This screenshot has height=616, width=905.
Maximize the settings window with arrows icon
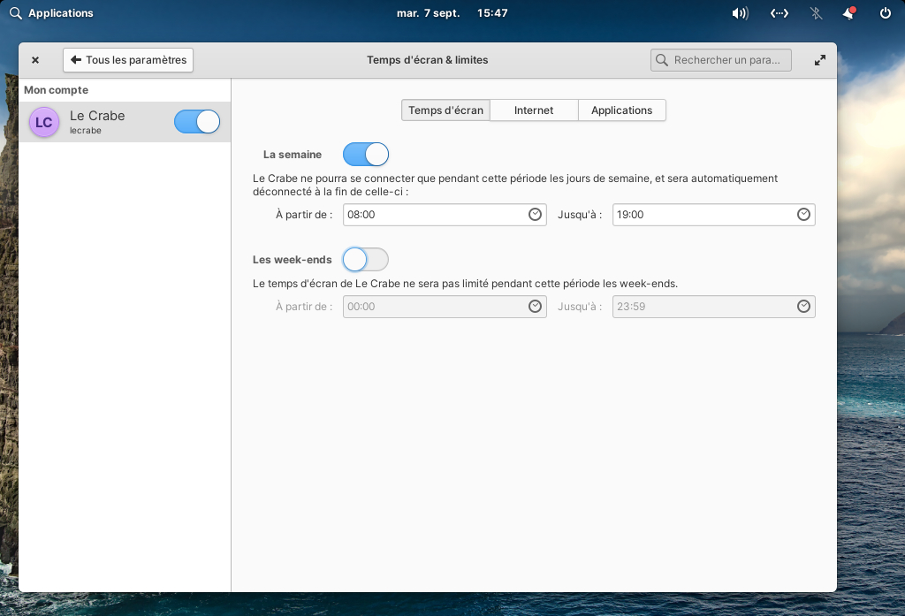pyautogui.click(x=819, y=60)
